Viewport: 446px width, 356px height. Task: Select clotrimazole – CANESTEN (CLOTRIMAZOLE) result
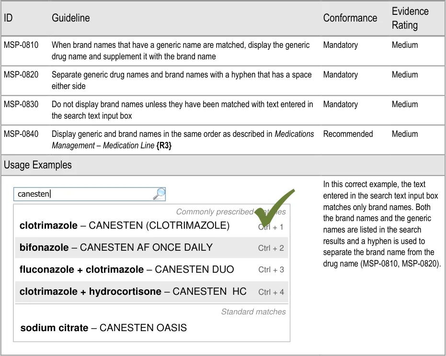pos(125,225)
